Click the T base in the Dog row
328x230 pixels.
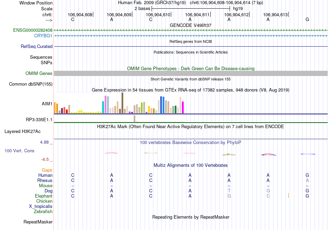coord(229,191)
